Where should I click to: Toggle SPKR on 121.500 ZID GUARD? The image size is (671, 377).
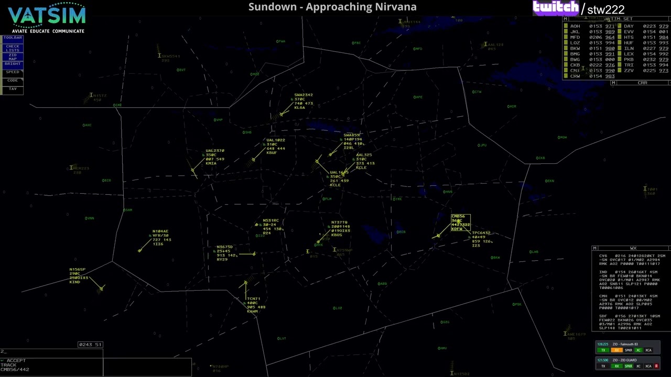pyautogui.click(x=629, y=366)
